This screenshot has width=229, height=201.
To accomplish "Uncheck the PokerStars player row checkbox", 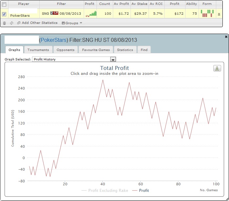I will click(x=4, y=14).
